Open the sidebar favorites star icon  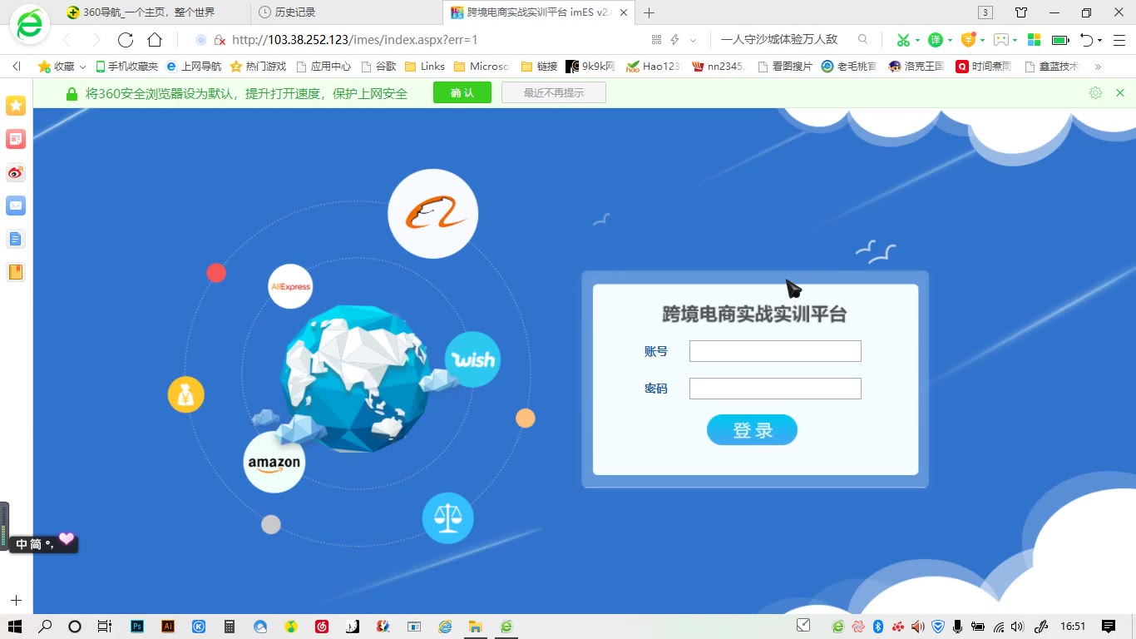click(16, 106)
